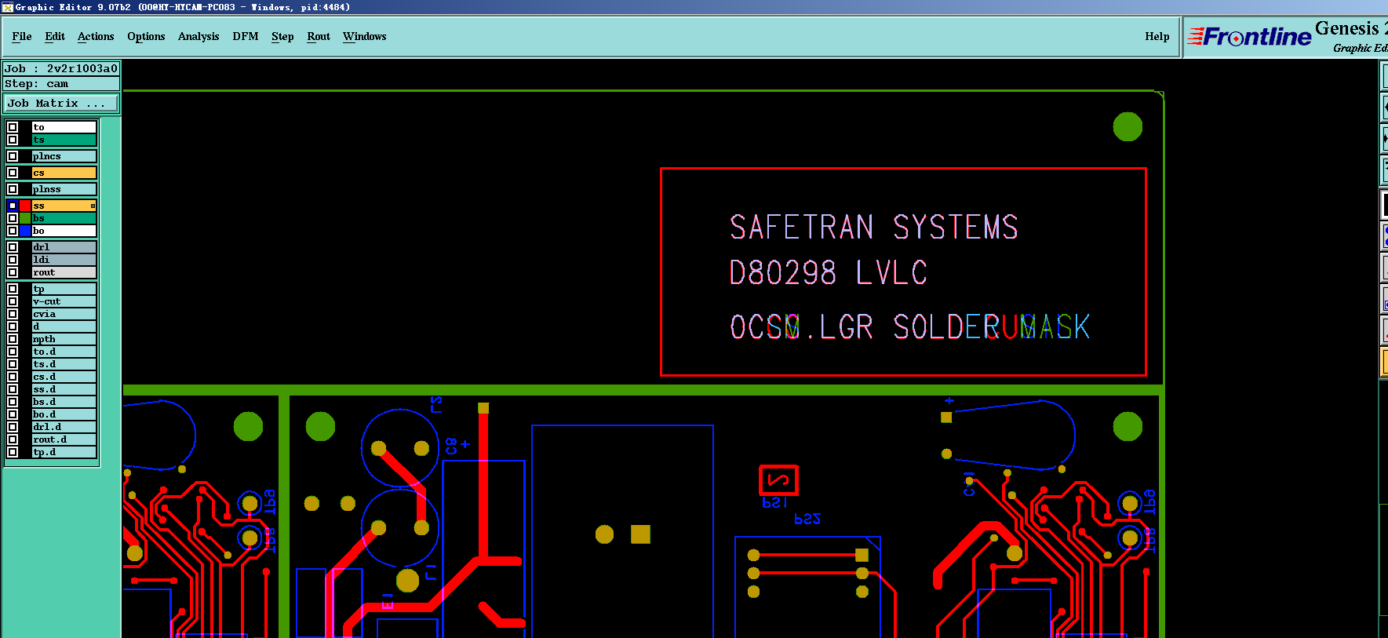Toggle the 'rout' layer checkbox
This screenshot has height=638, width=1388.
click(x=13, y=272)
